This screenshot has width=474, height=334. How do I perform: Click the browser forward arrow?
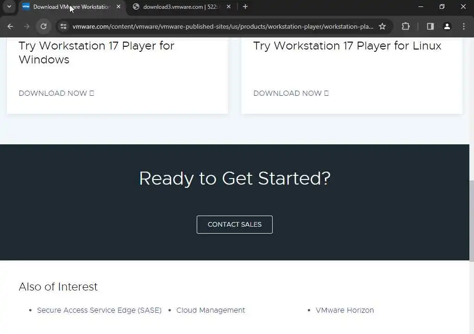pos(27,26)
